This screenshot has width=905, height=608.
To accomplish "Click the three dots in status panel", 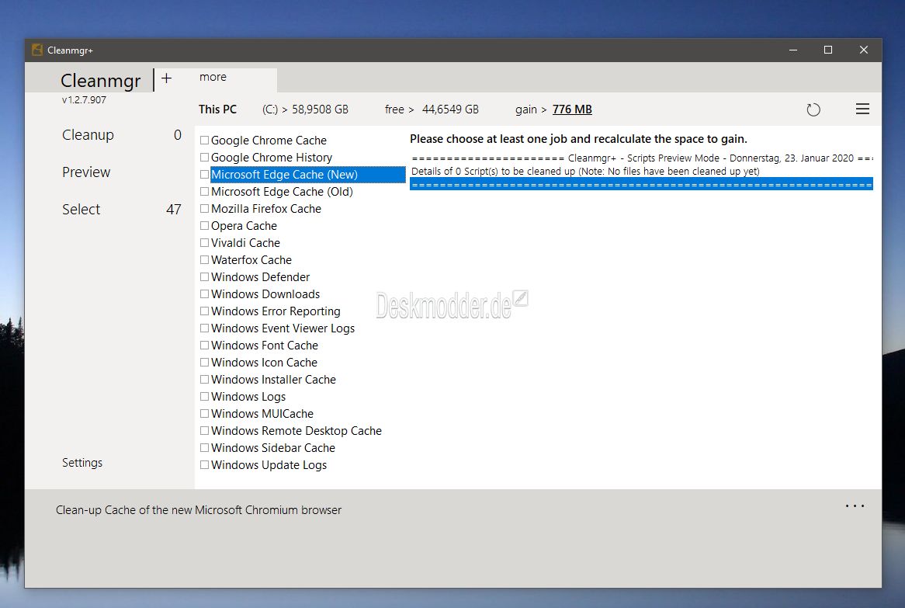I will [855, 506].
